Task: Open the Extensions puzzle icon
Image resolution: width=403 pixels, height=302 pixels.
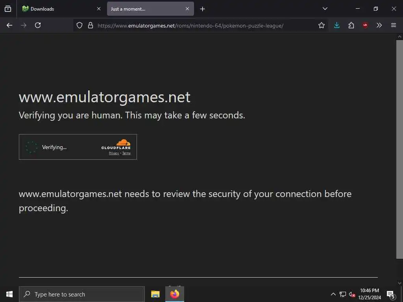Action: point(351,25)
